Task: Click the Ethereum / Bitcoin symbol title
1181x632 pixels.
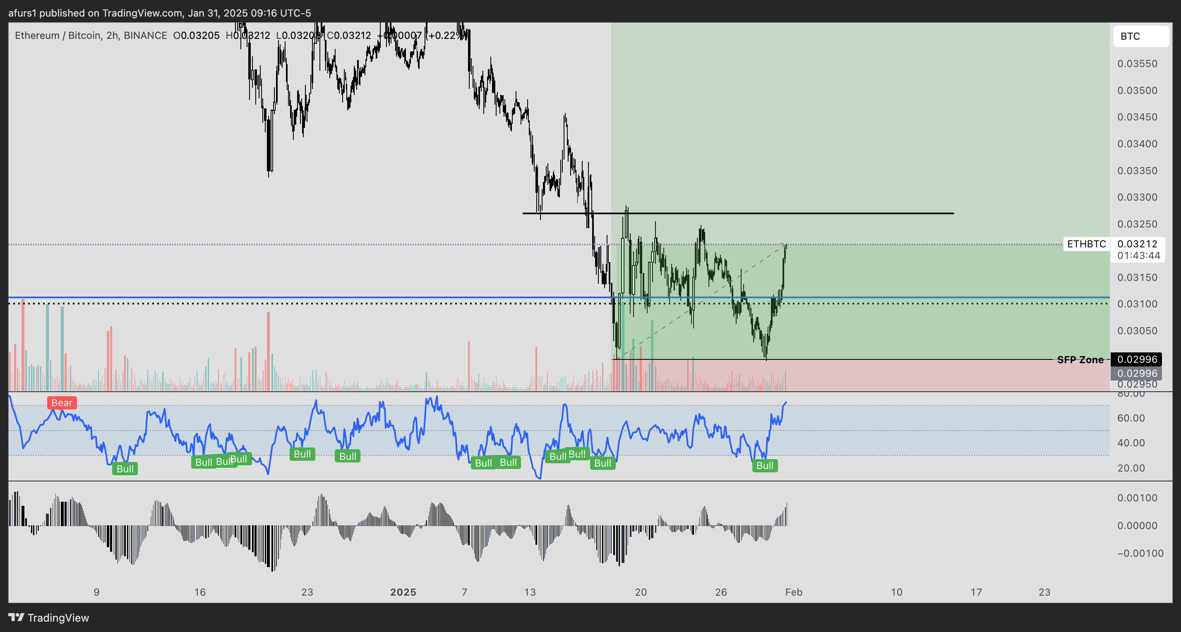Action: point(91,35)
